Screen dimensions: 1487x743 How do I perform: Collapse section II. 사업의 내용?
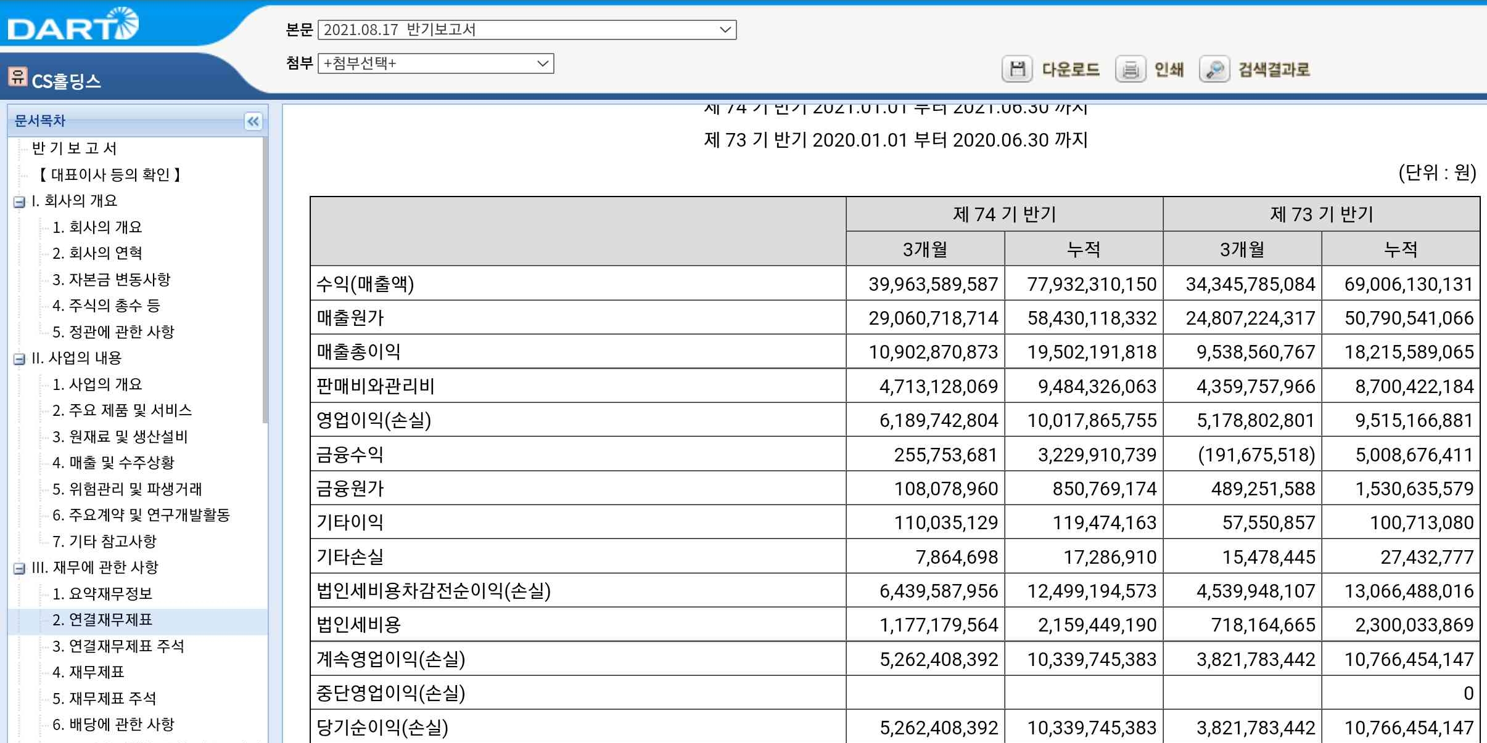19,359
